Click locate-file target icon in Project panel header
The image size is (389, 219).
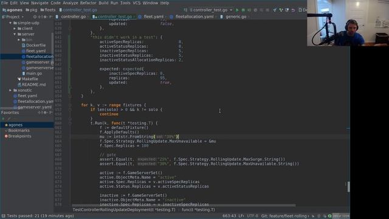[35, 17]
